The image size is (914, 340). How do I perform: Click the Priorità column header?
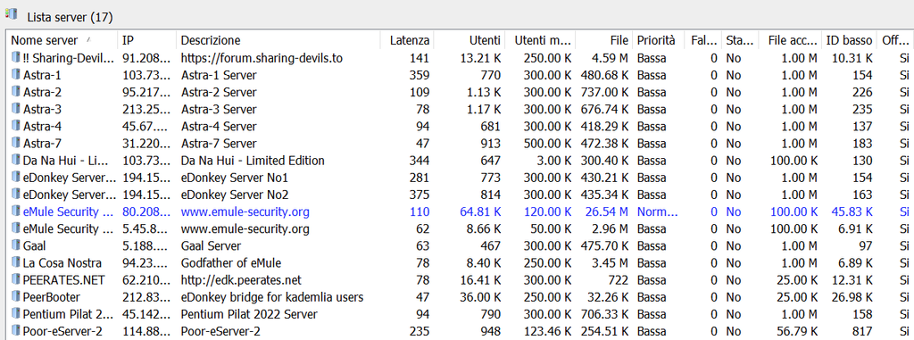pos(658,40)
